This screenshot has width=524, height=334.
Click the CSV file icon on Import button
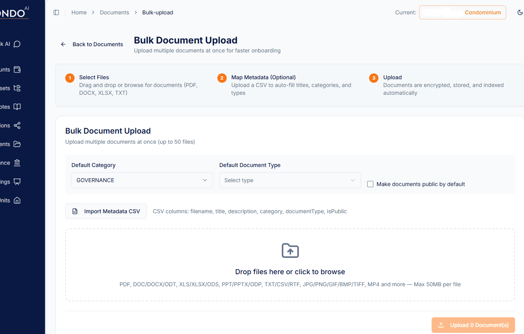pos(75,211)
